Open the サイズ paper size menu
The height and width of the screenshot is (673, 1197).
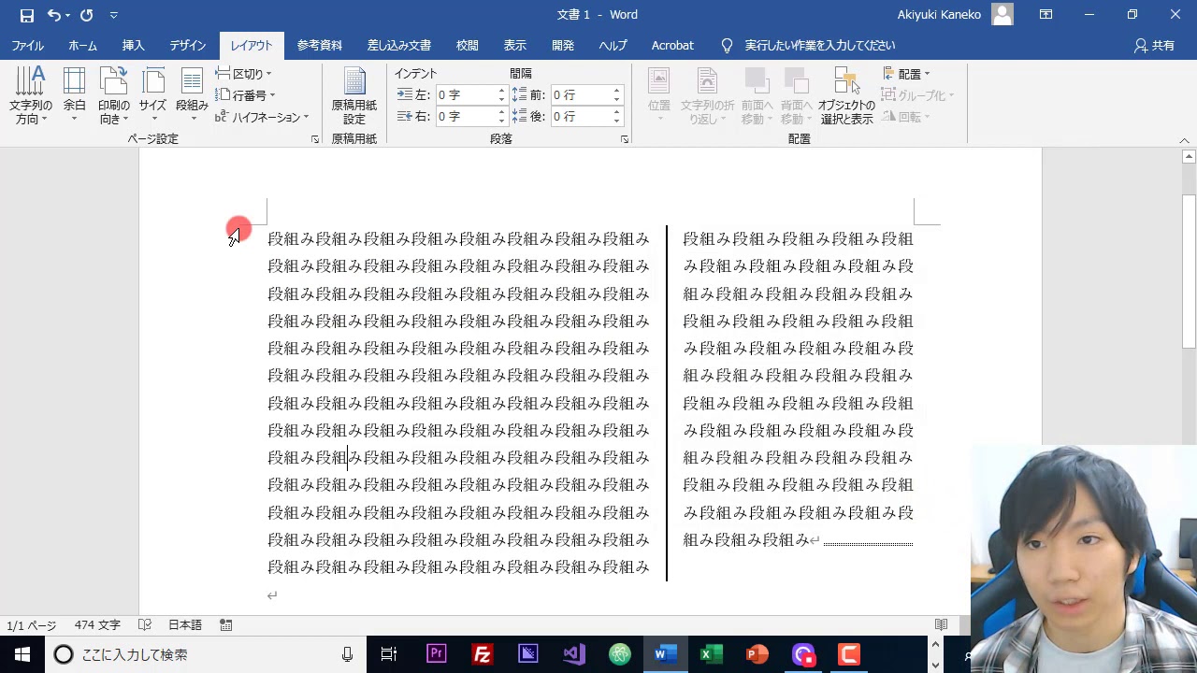[x=152, y=94]
